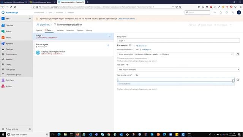Open the Overview section in sidebar
Image resolution: width=243 pixels, height=137 pixels.
(9, 25)
